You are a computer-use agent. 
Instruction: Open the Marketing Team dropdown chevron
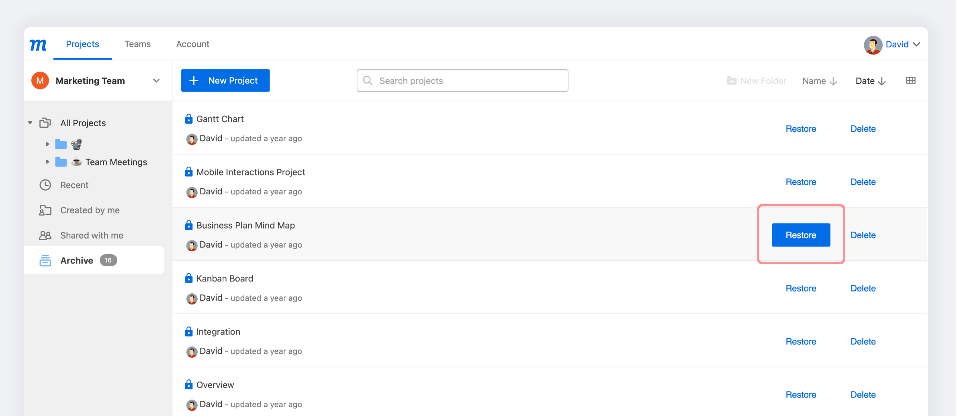point(156,81)
